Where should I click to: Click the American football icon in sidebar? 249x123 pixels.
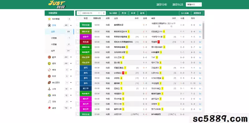(49, 83)
